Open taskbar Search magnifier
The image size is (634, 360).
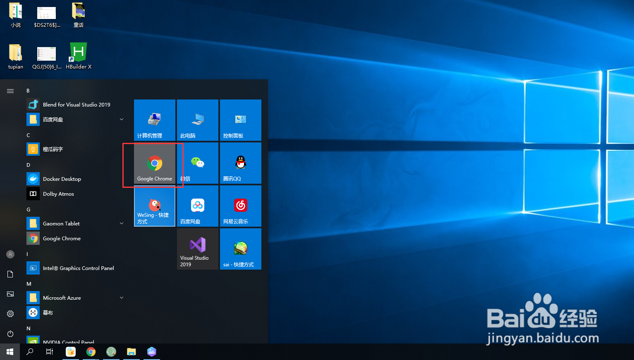(30, 352)
